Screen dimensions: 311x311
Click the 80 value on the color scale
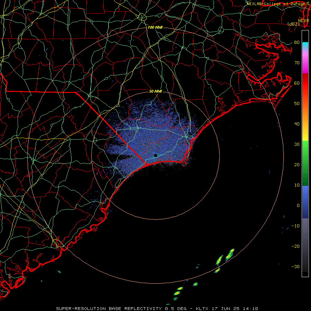(x=297, y=43)
